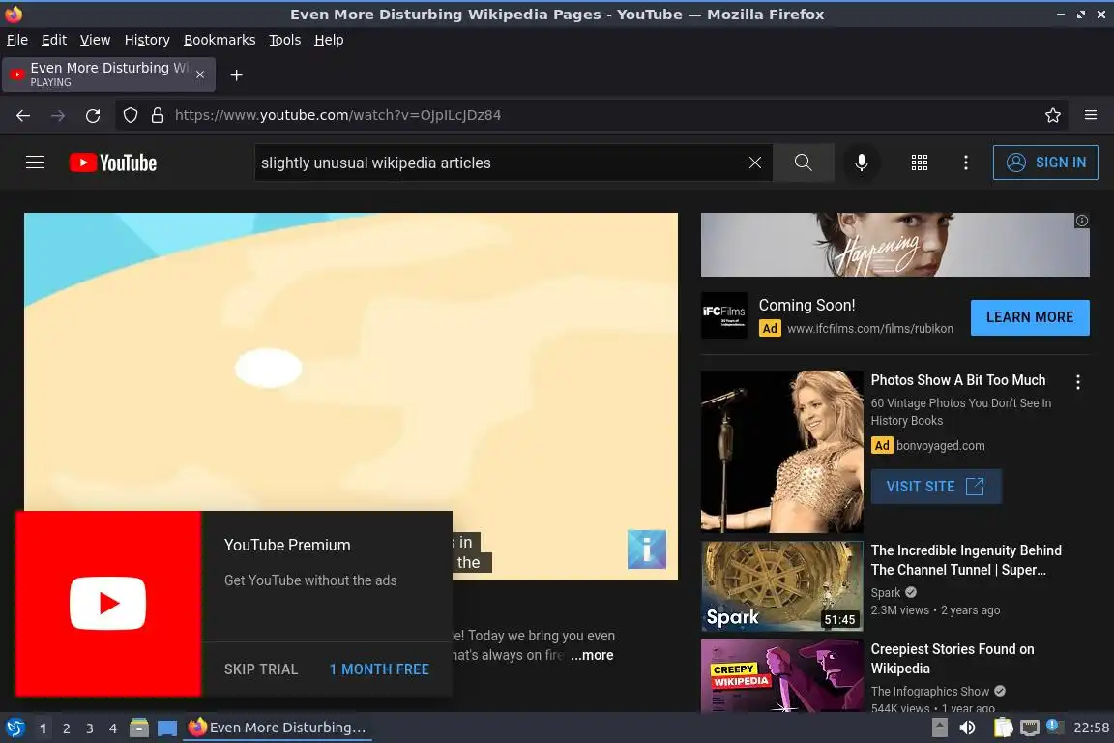
Task: Bookmark this page with star
Action: (x=1053, y=115)
